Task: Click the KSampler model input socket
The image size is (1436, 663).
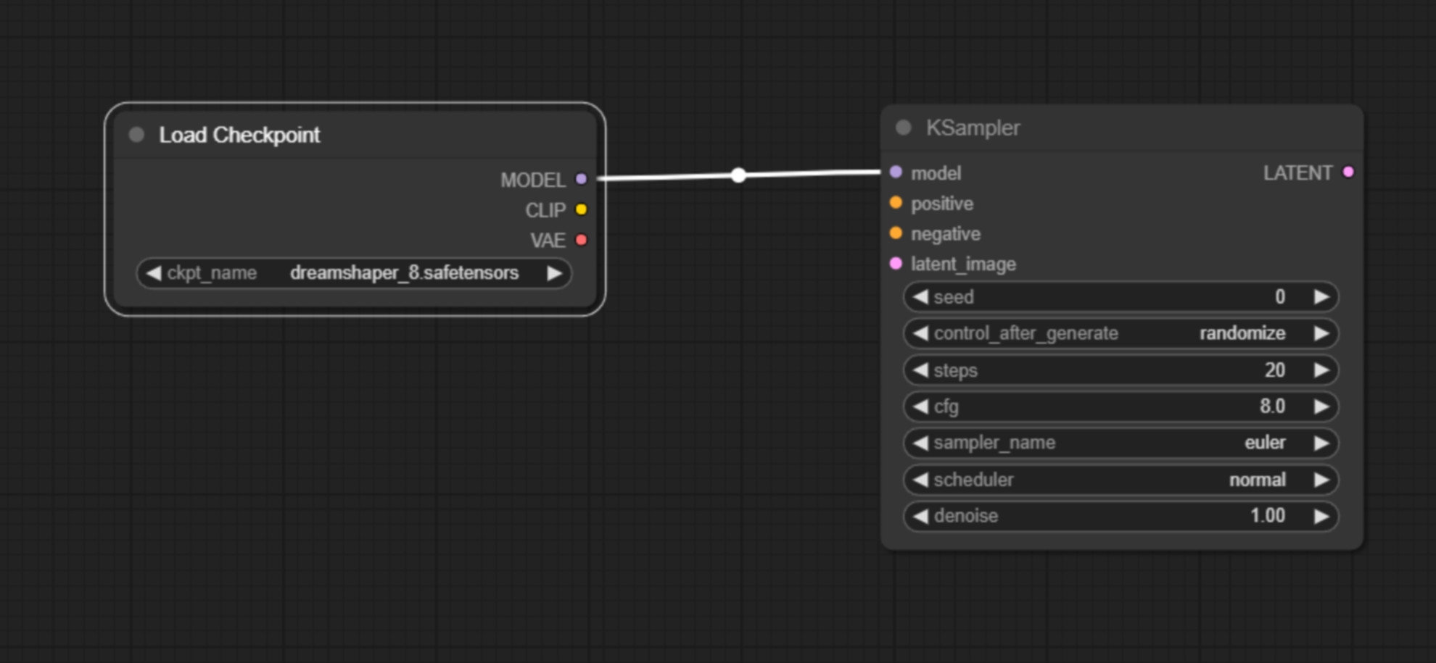Action: point(896,172)
